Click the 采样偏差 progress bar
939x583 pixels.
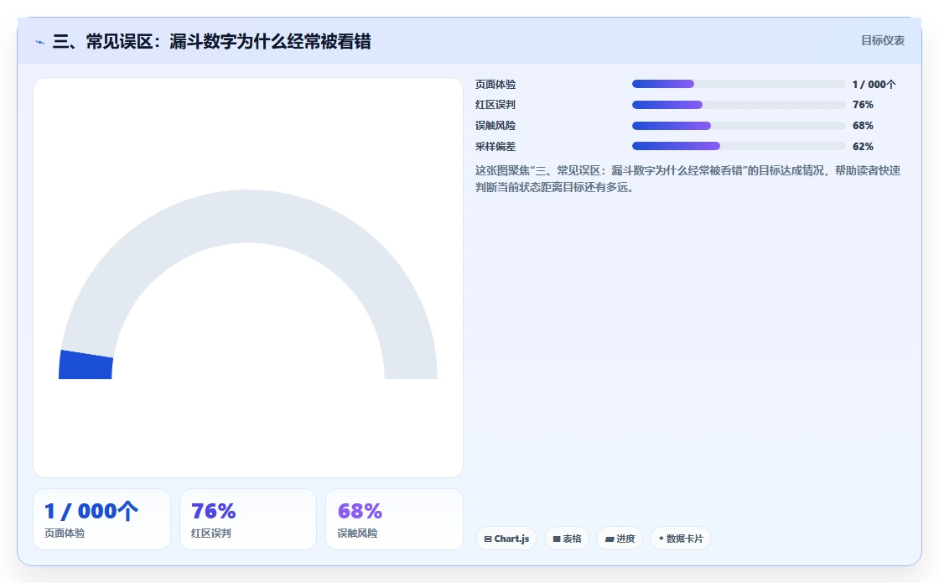pos(739,146)
